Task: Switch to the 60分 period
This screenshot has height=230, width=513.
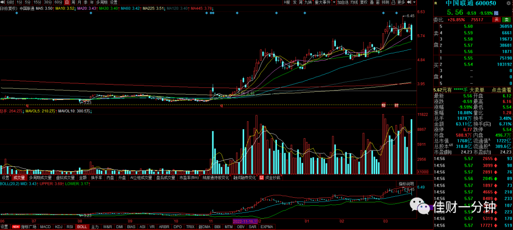Action: tap(58, 2)
